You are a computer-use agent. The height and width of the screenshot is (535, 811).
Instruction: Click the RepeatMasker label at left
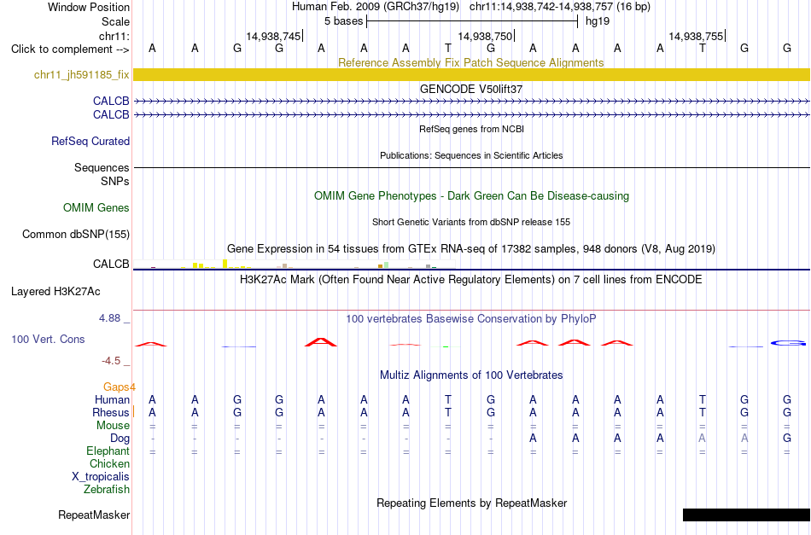coord(94,515)
